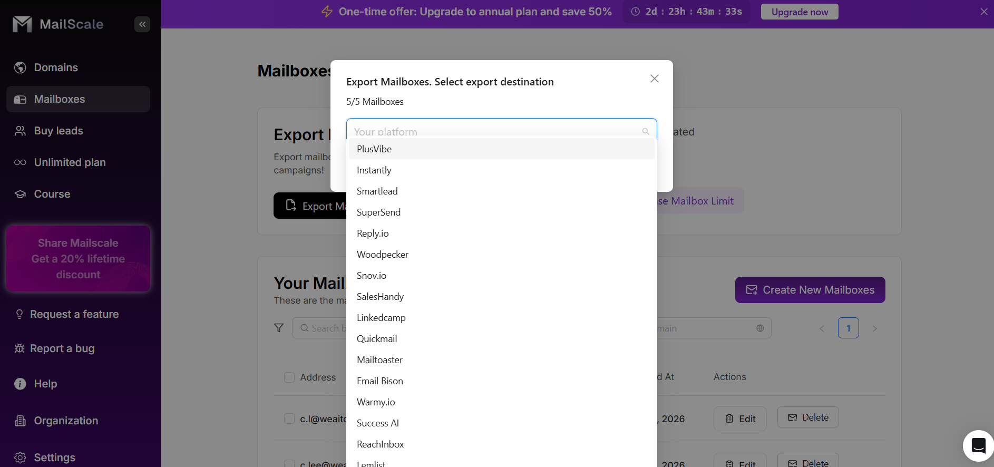Click the lightning bolt offer icon
Screen dimensions: 994x467
coord(327,12)
